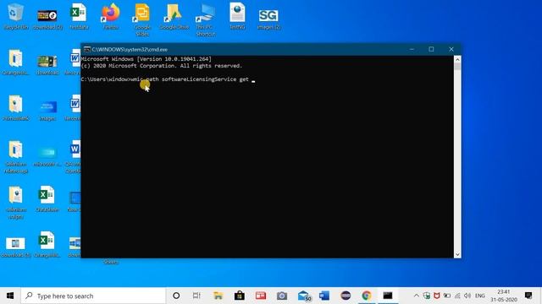Select the Excel file icon beside Firefox
This screenshot has height=304, width=542.
click(x=79, y=16)
